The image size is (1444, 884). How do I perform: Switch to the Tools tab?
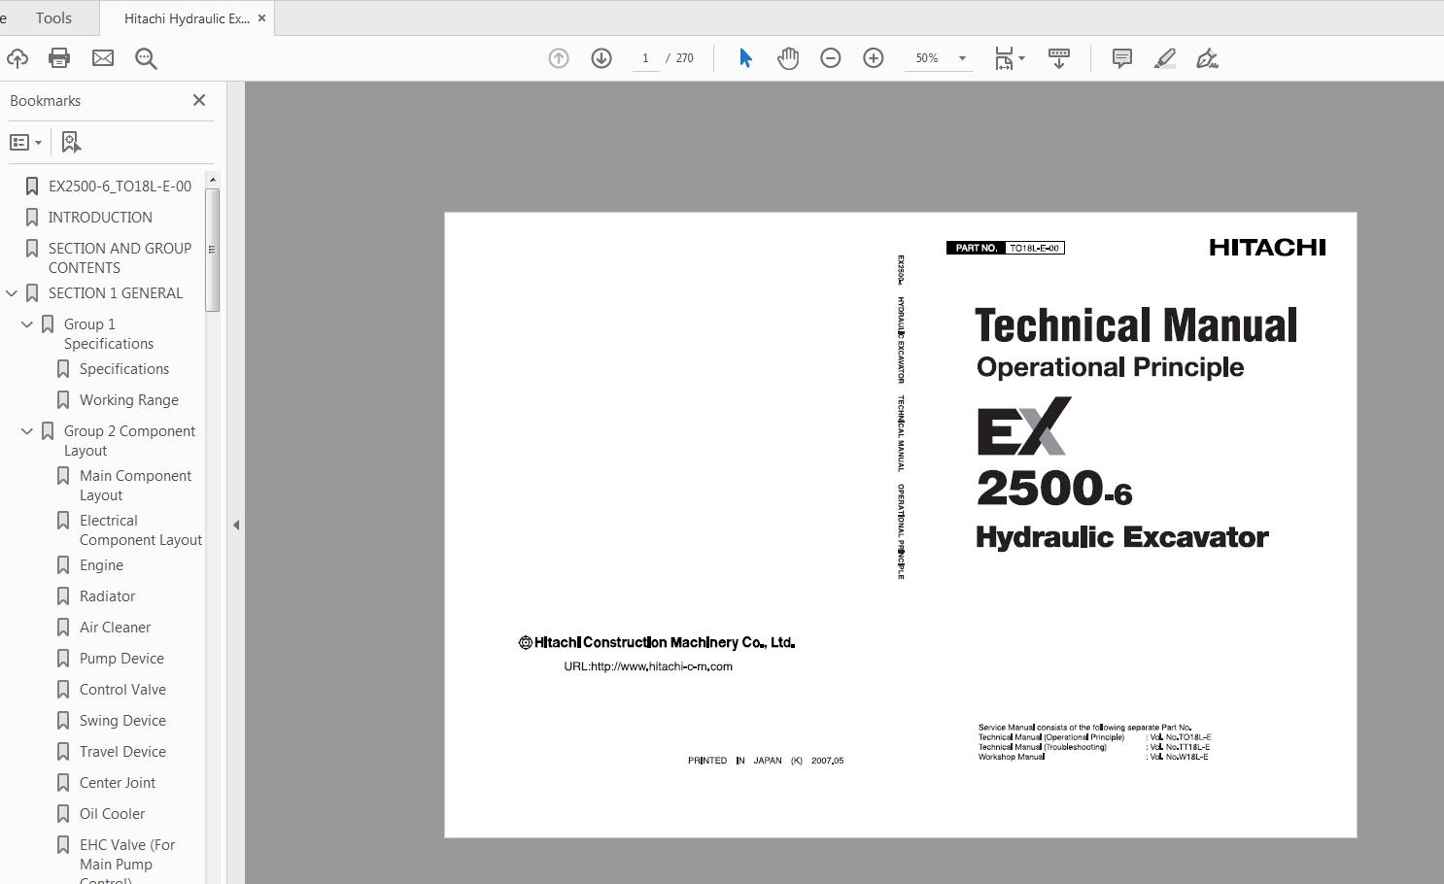click(53, 17)
